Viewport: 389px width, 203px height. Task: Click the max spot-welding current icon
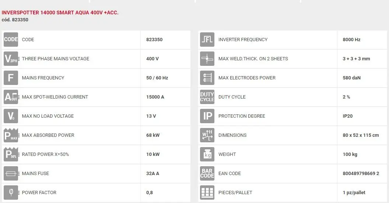tap(11, 97)
